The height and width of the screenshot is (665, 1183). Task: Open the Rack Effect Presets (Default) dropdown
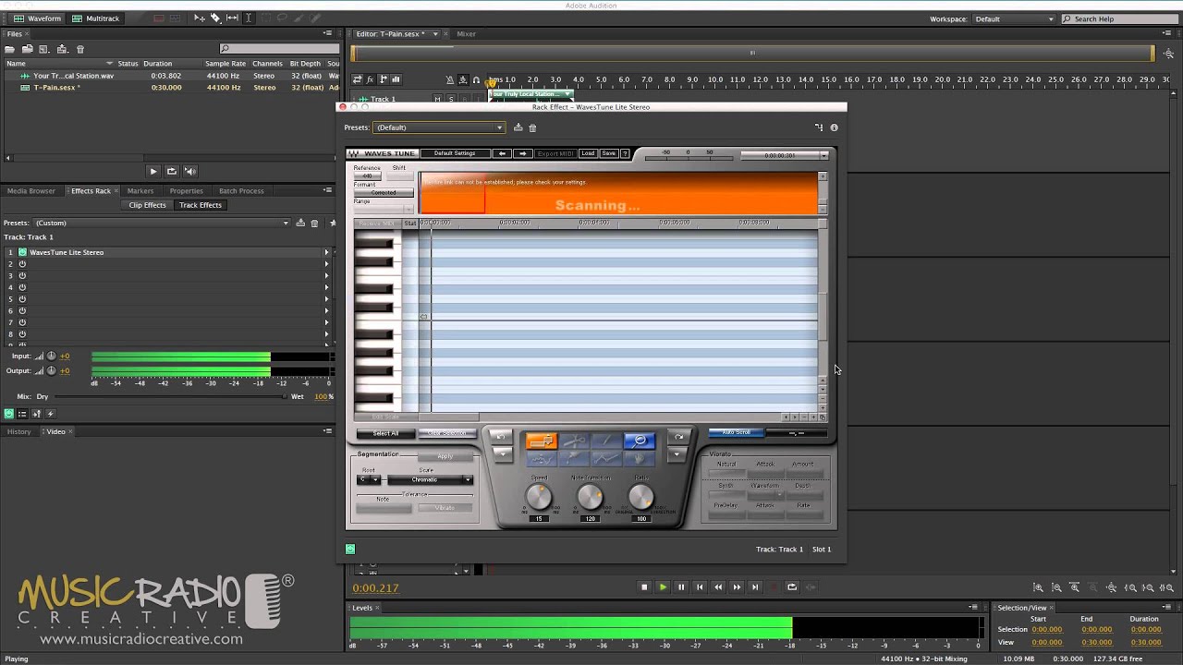(439, 127)
